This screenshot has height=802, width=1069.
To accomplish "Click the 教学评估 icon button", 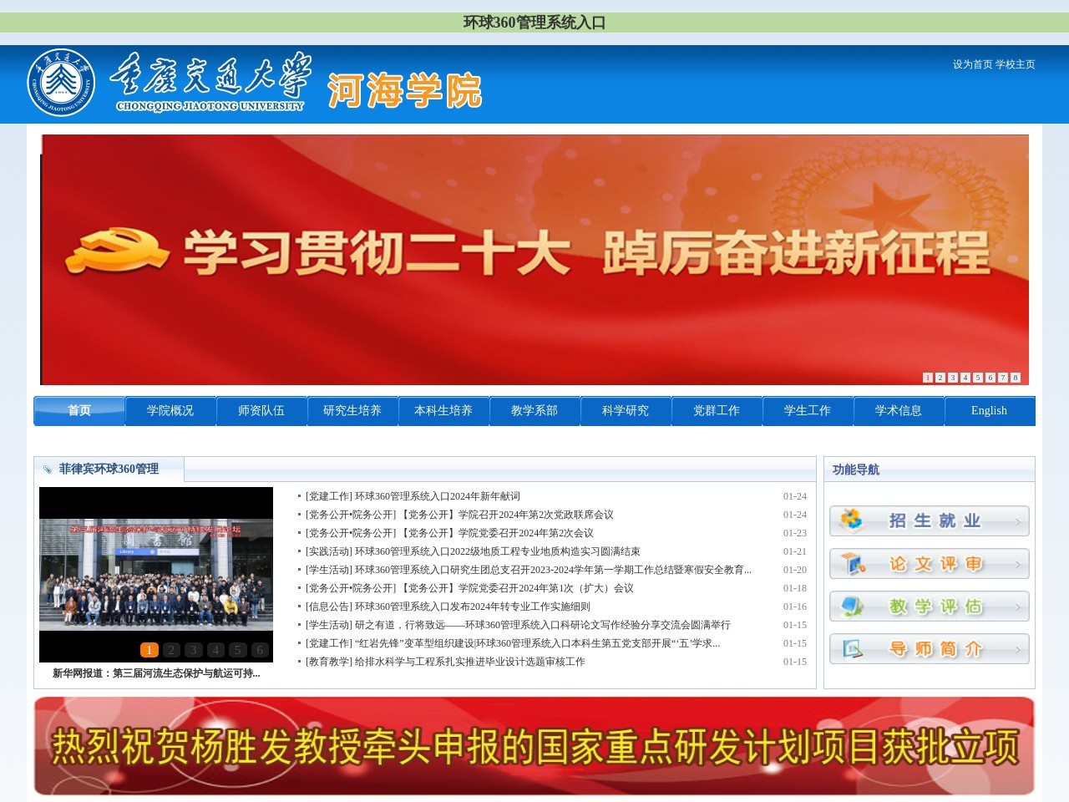I will 929,607.
